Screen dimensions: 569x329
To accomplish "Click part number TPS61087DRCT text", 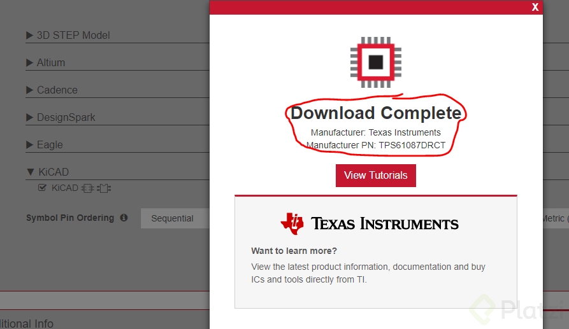I will coord(412,145).
